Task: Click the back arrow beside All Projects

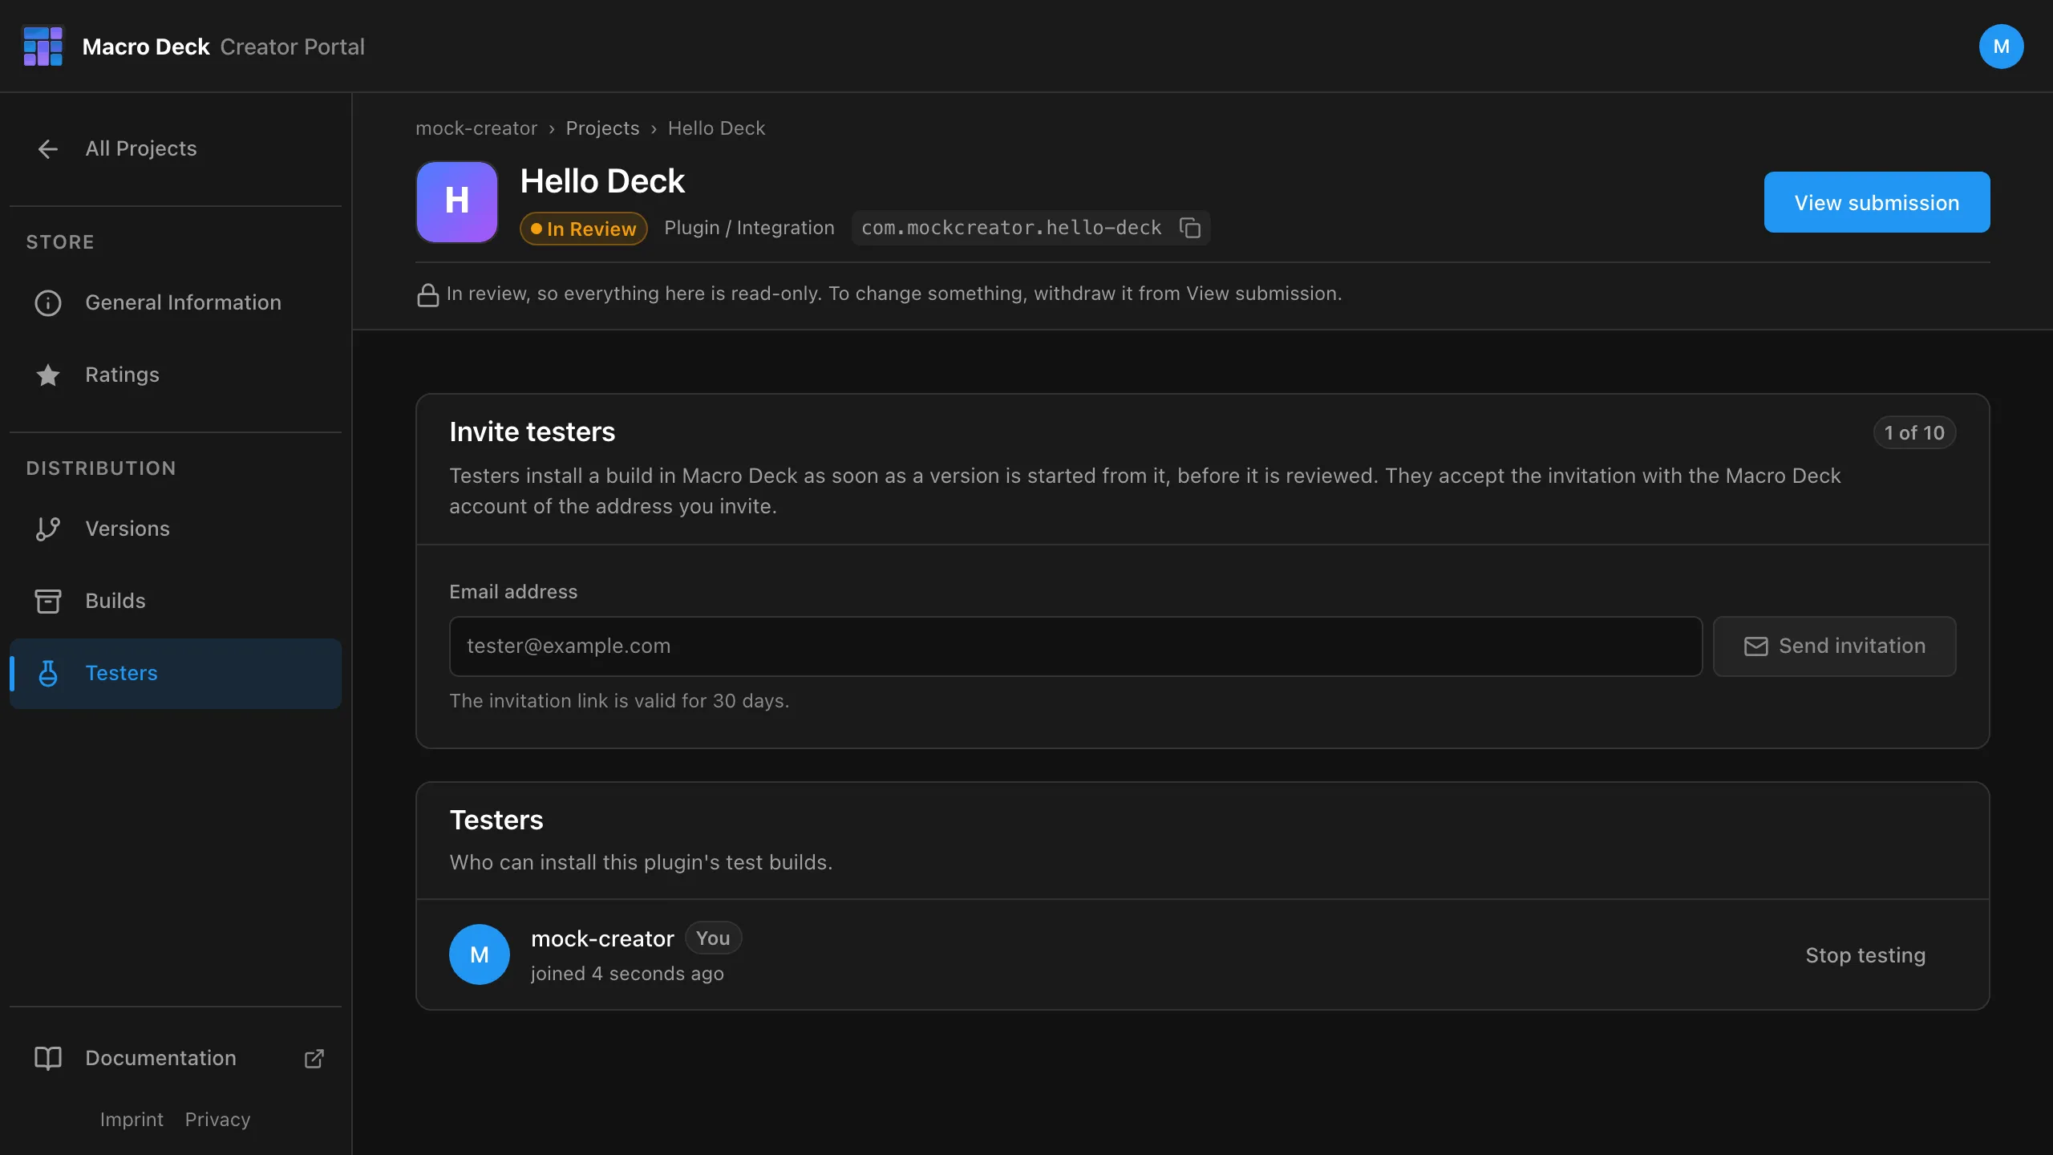Action: tap(48, 148)
